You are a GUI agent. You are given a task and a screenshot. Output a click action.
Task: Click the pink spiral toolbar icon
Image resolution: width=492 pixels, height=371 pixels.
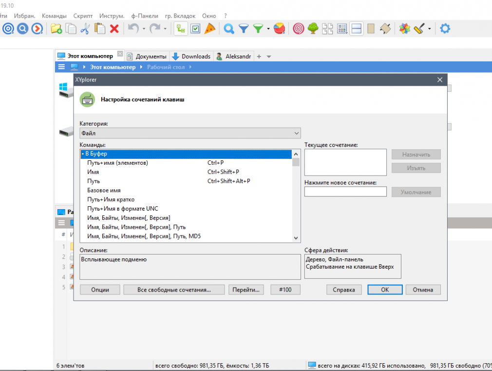[x=299, y=29]
